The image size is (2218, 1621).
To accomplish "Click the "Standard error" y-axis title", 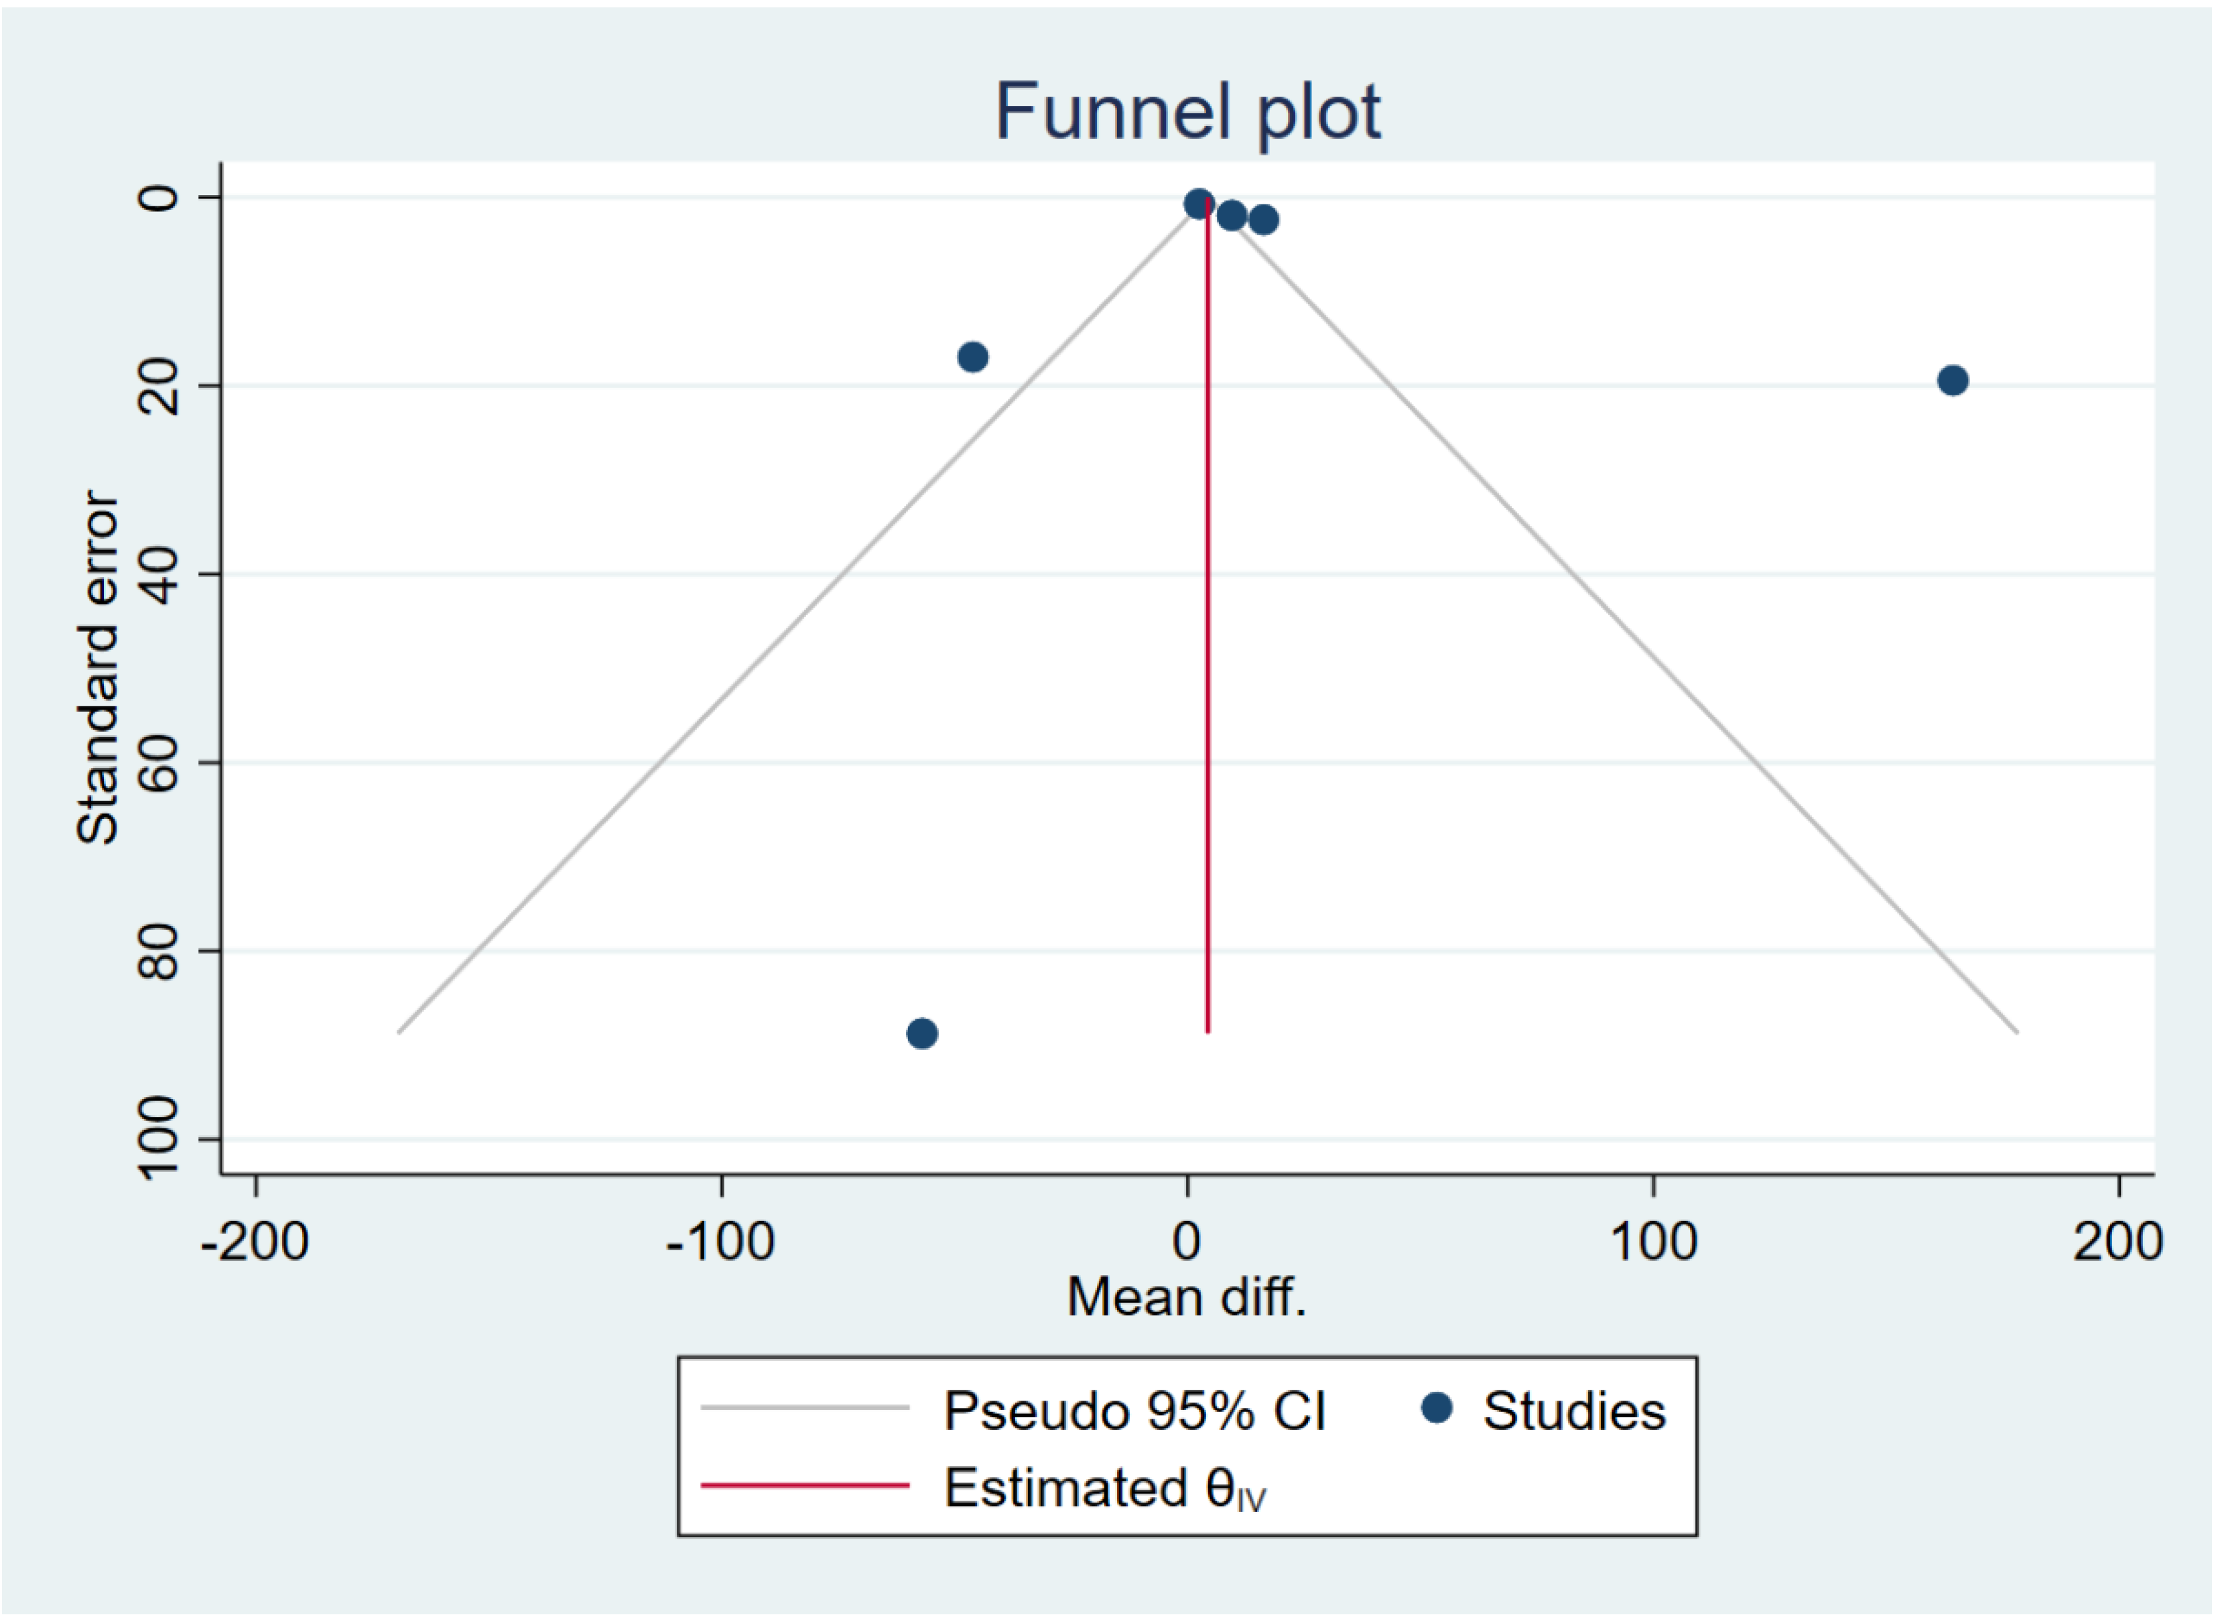I will [97, 667].
